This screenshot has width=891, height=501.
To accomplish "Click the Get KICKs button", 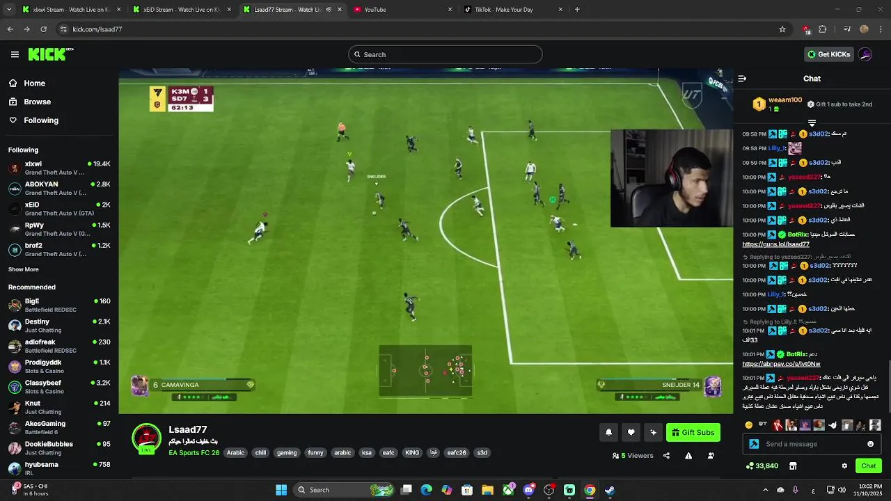I will point(828,54).
